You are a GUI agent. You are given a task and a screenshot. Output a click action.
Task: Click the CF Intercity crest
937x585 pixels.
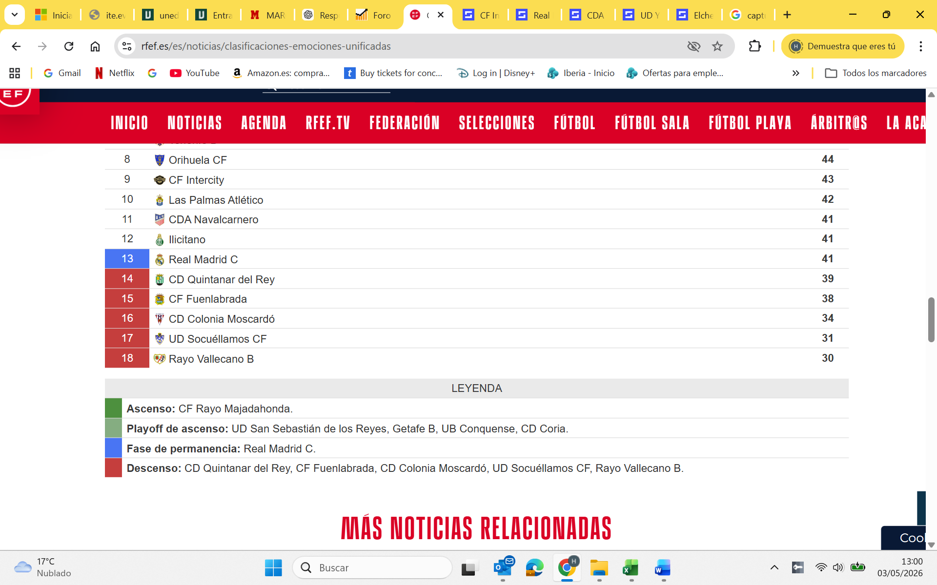160,180
